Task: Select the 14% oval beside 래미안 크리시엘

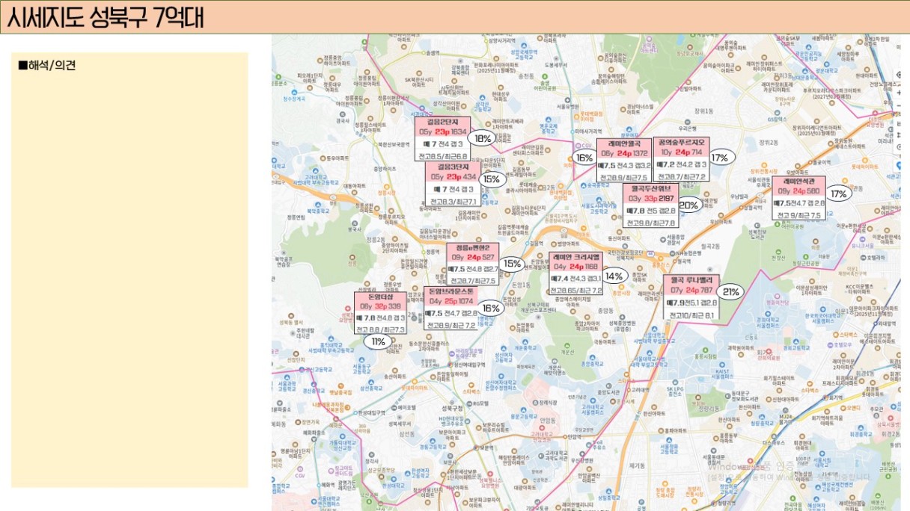Action: pyautogui.click(x=614, y=276)
